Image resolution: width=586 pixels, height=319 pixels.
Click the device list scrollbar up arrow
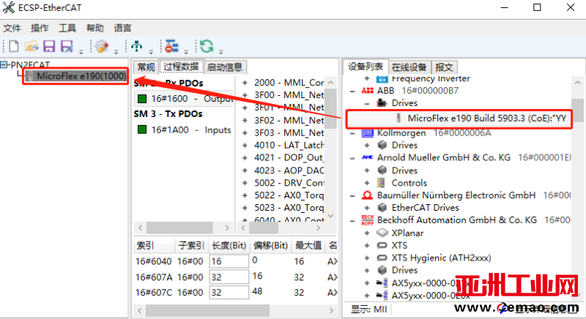click(577, 83)
